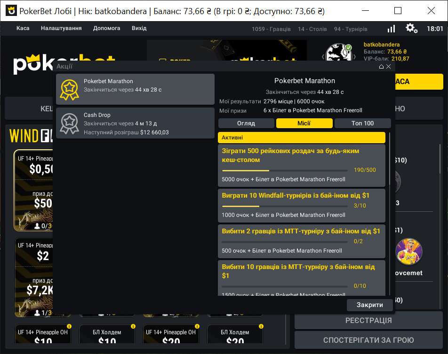Click the home icon in Акції dialog
Viewport: 448px width, 354px height.
pos(381,66)
